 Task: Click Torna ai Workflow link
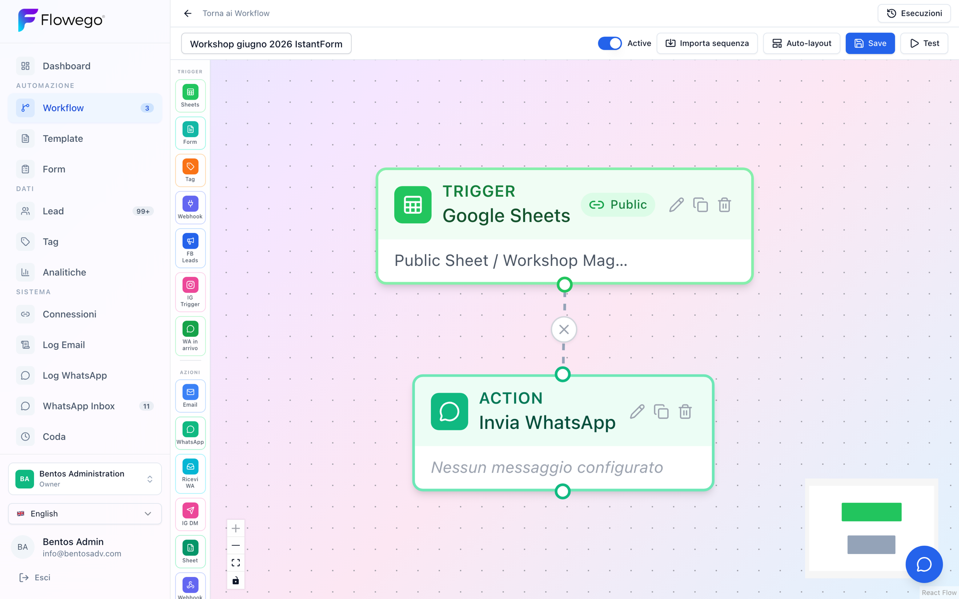236,13
